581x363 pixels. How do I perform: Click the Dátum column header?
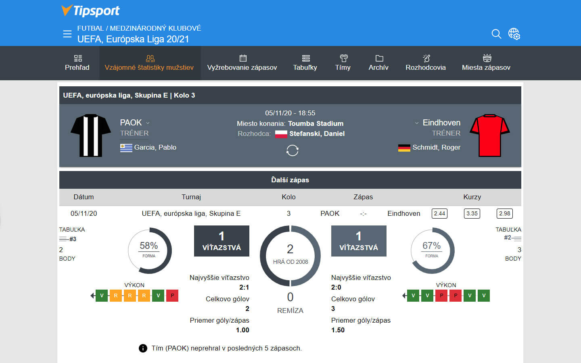[84, 197]
